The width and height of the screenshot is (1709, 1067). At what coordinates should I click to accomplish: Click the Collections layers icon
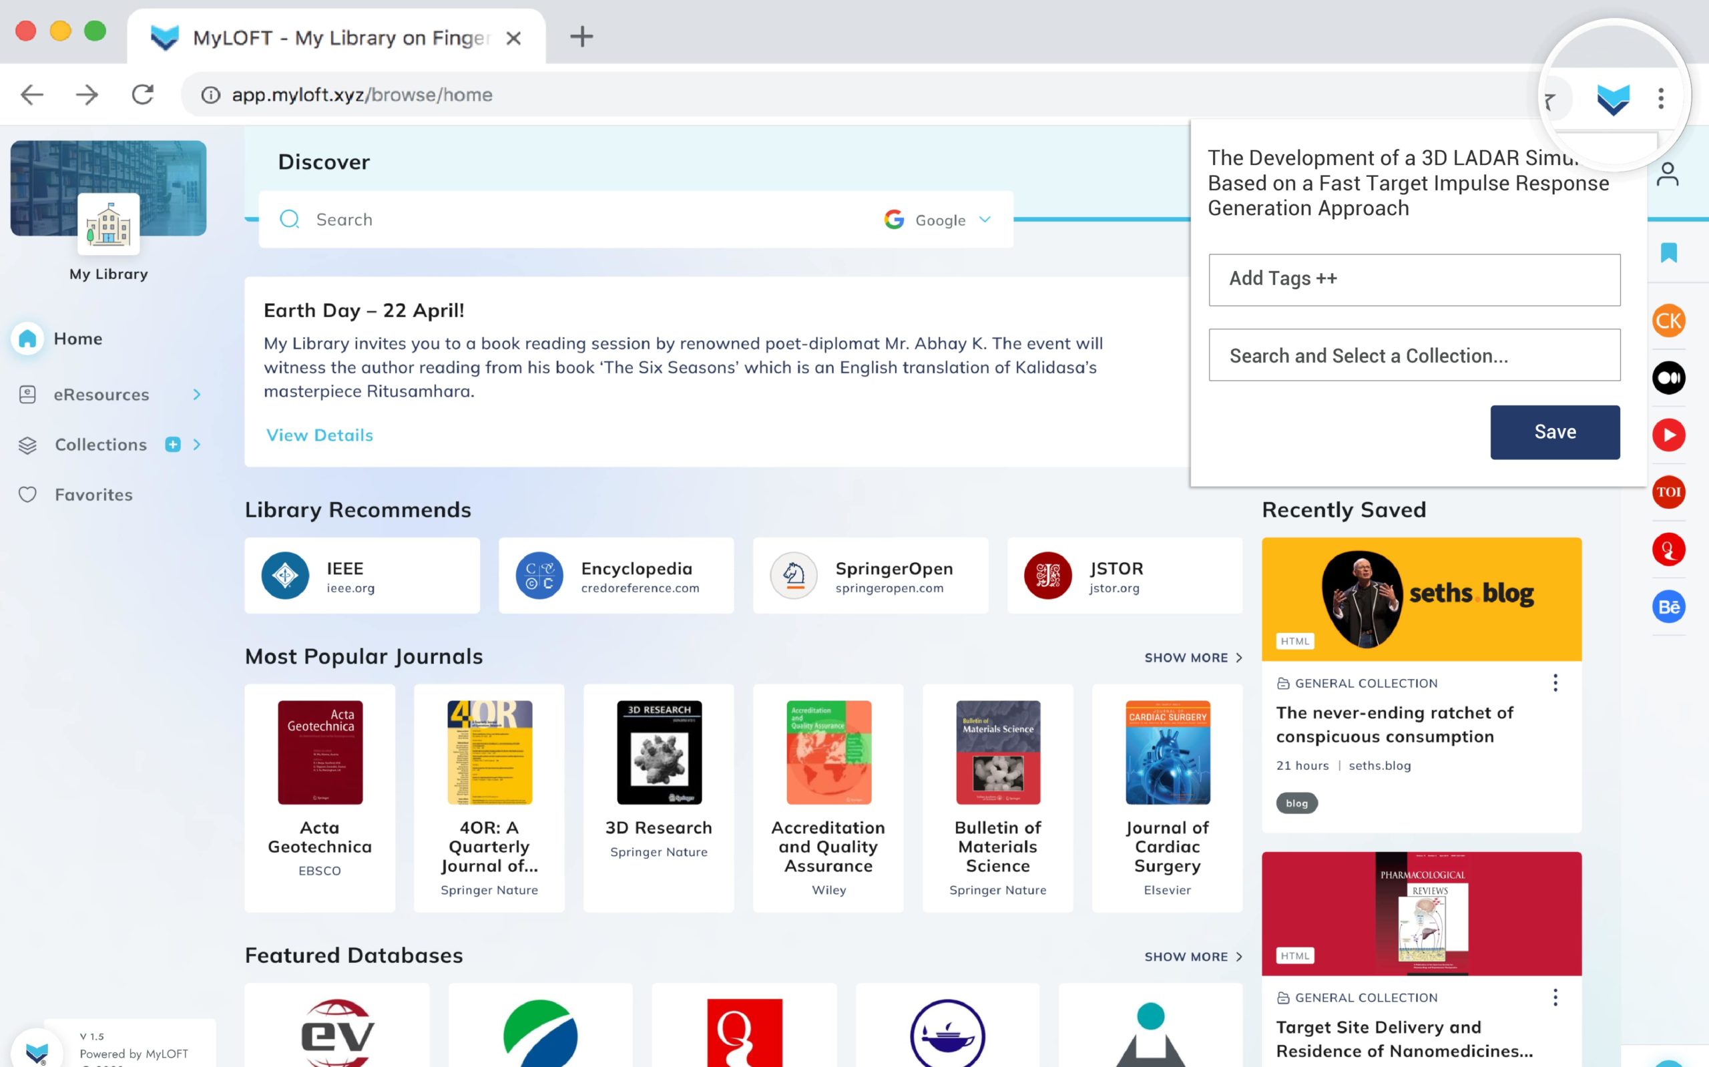coord(27,445)
